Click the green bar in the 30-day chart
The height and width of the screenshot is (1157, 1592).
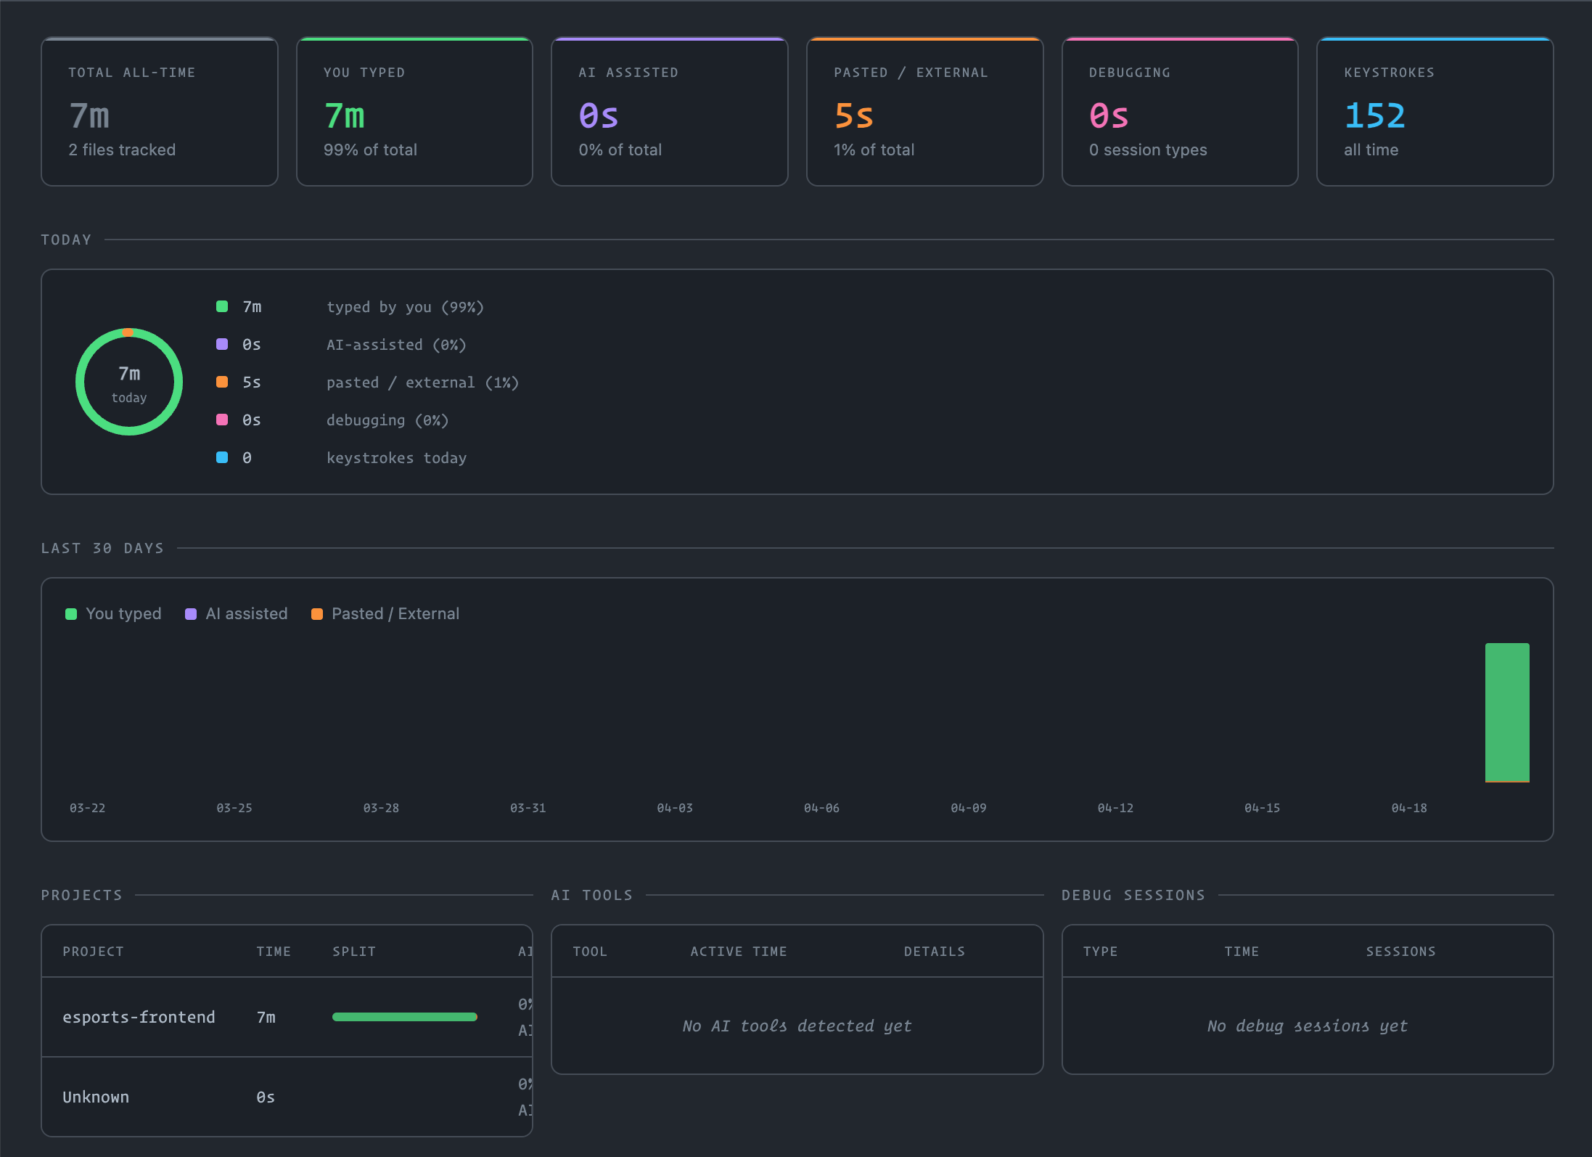[x=1507, y=712]
